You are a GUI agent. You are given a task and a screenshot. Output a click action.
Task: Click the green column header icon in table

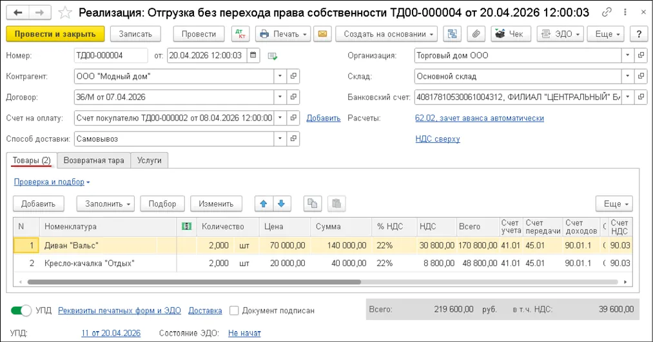point(186,226)
